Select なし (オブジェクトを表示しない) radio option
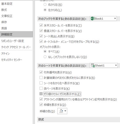The height and width of the screenshot is (124, 120). click(45, 57)
